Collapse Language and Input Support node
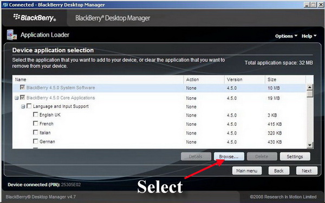Screen dimensions: 325x203 23,106
